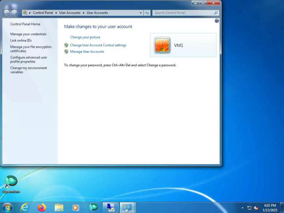Open Windows Media Player on taskbar
Viewport: 284px width, 213px height.
pyautogui.click(x=76, y=208)
